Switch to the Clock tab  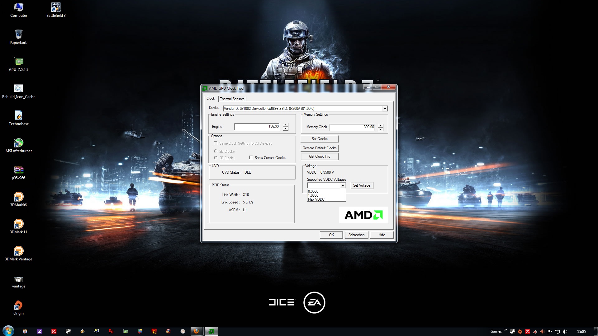(x=211, y=98)
